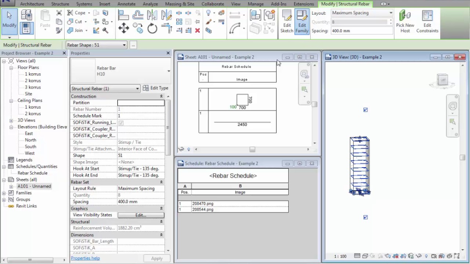Open the Massing & Site tab
The width and height of the screenshot is (470, 264).
pos(180,4)
